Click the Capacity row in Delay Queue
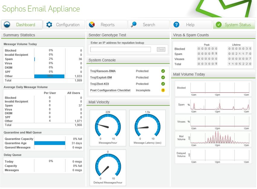This screenshot has width=257, height=189. (43, 166)
